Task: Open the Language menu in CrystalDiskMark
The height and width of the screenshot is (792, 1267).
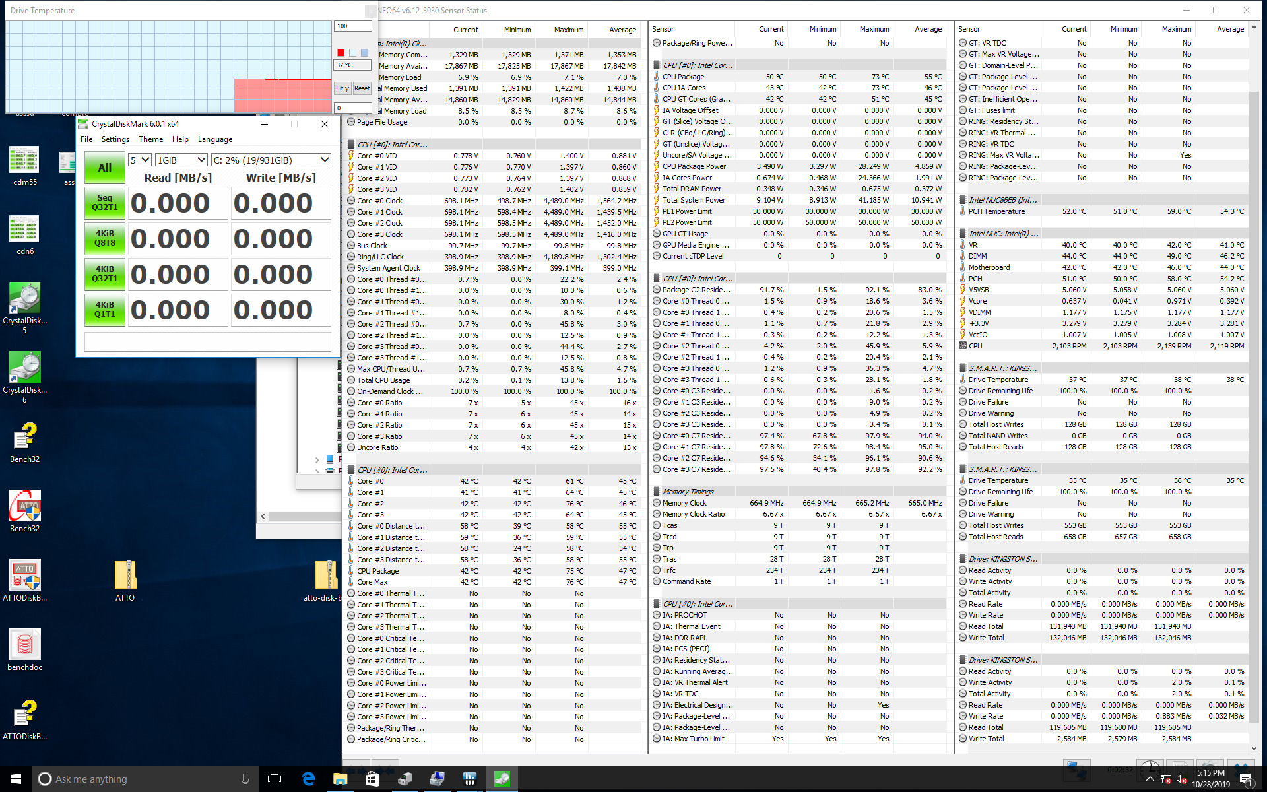Action: click(215, 139)
